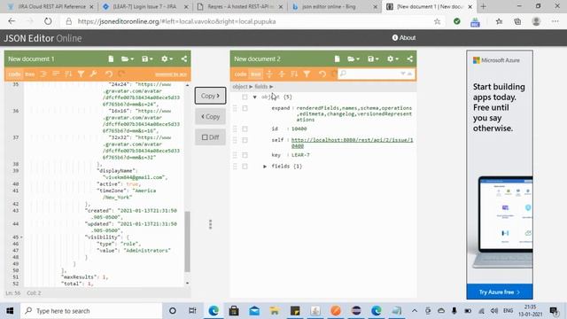Screen dimensions: 567x319
Task: Sort contents in left panel toolbar
Action: point(68,74)
